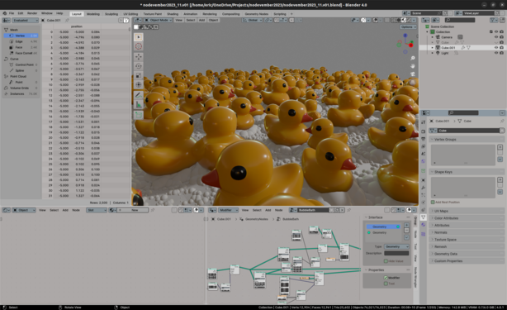The height and width of the screenshot is (310, 507).
Task: Open the File menu
Action: pos(12,13)
